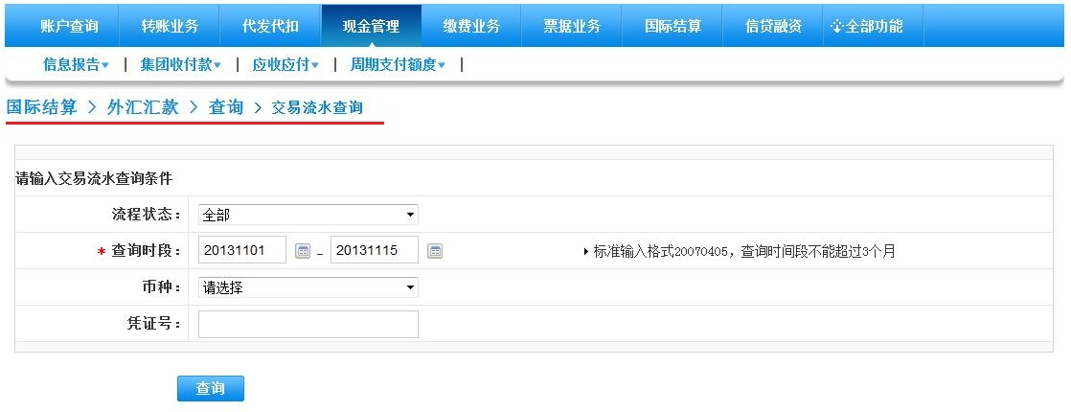Open the 信息报告 submenu
This screenshot has width=1071, height=412.
point(76,65)
